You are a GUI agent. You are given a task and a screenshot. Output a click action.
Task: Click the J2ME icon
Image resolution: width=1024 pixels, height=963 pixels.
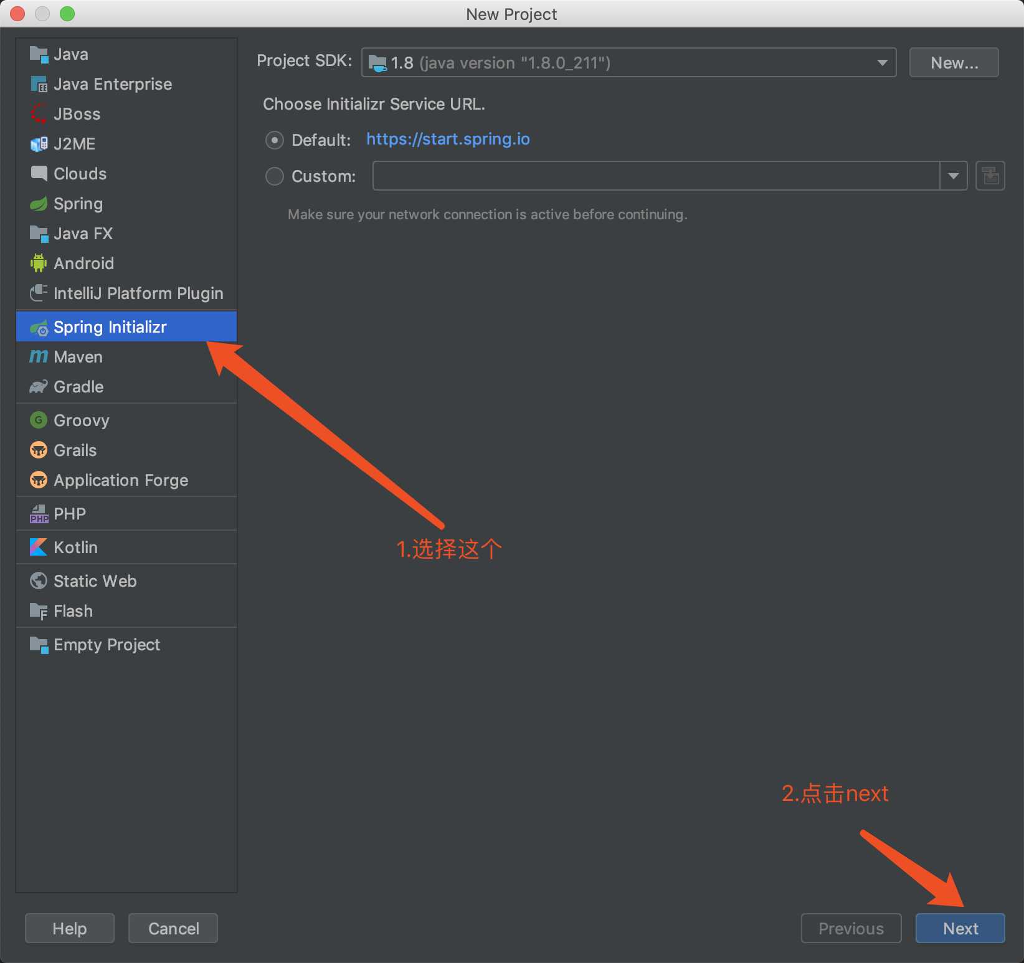pos(39,144)
